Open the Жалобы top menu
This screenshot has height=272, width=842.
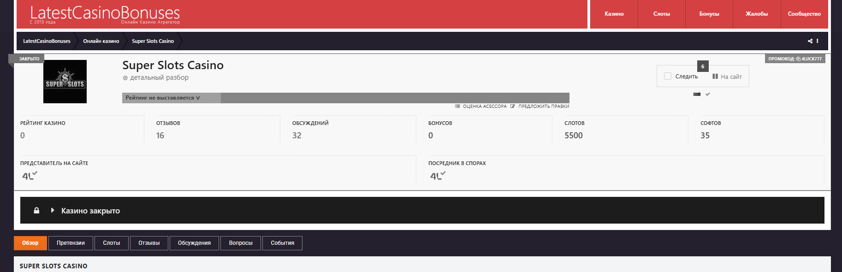coord(756,14)
